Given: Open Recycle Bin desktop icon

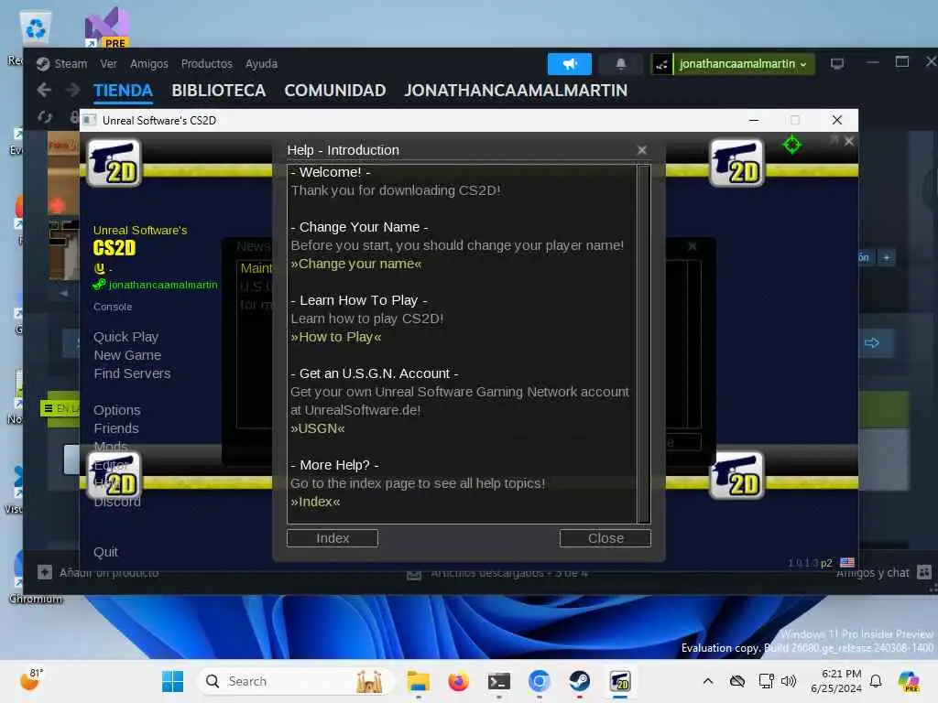Looking at the screenshot, I should (35, 28).
